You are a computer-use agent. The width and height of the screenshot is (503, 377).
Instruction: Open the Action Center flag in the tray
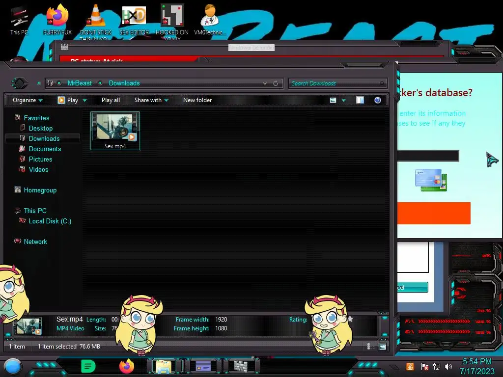(424, 367)
